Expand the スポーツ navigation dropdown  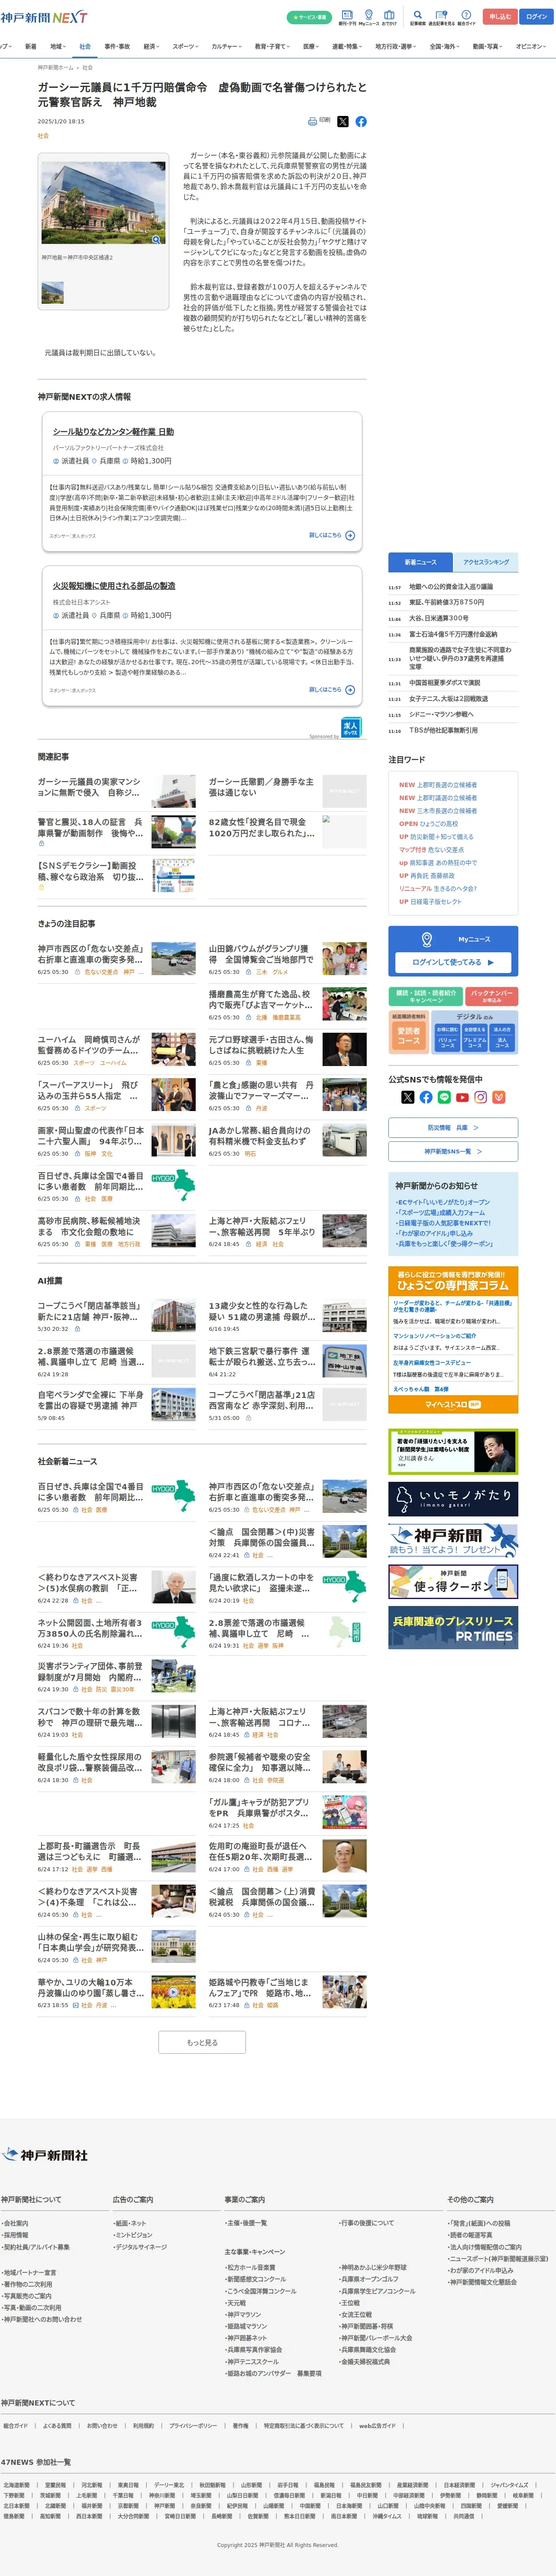186,46
